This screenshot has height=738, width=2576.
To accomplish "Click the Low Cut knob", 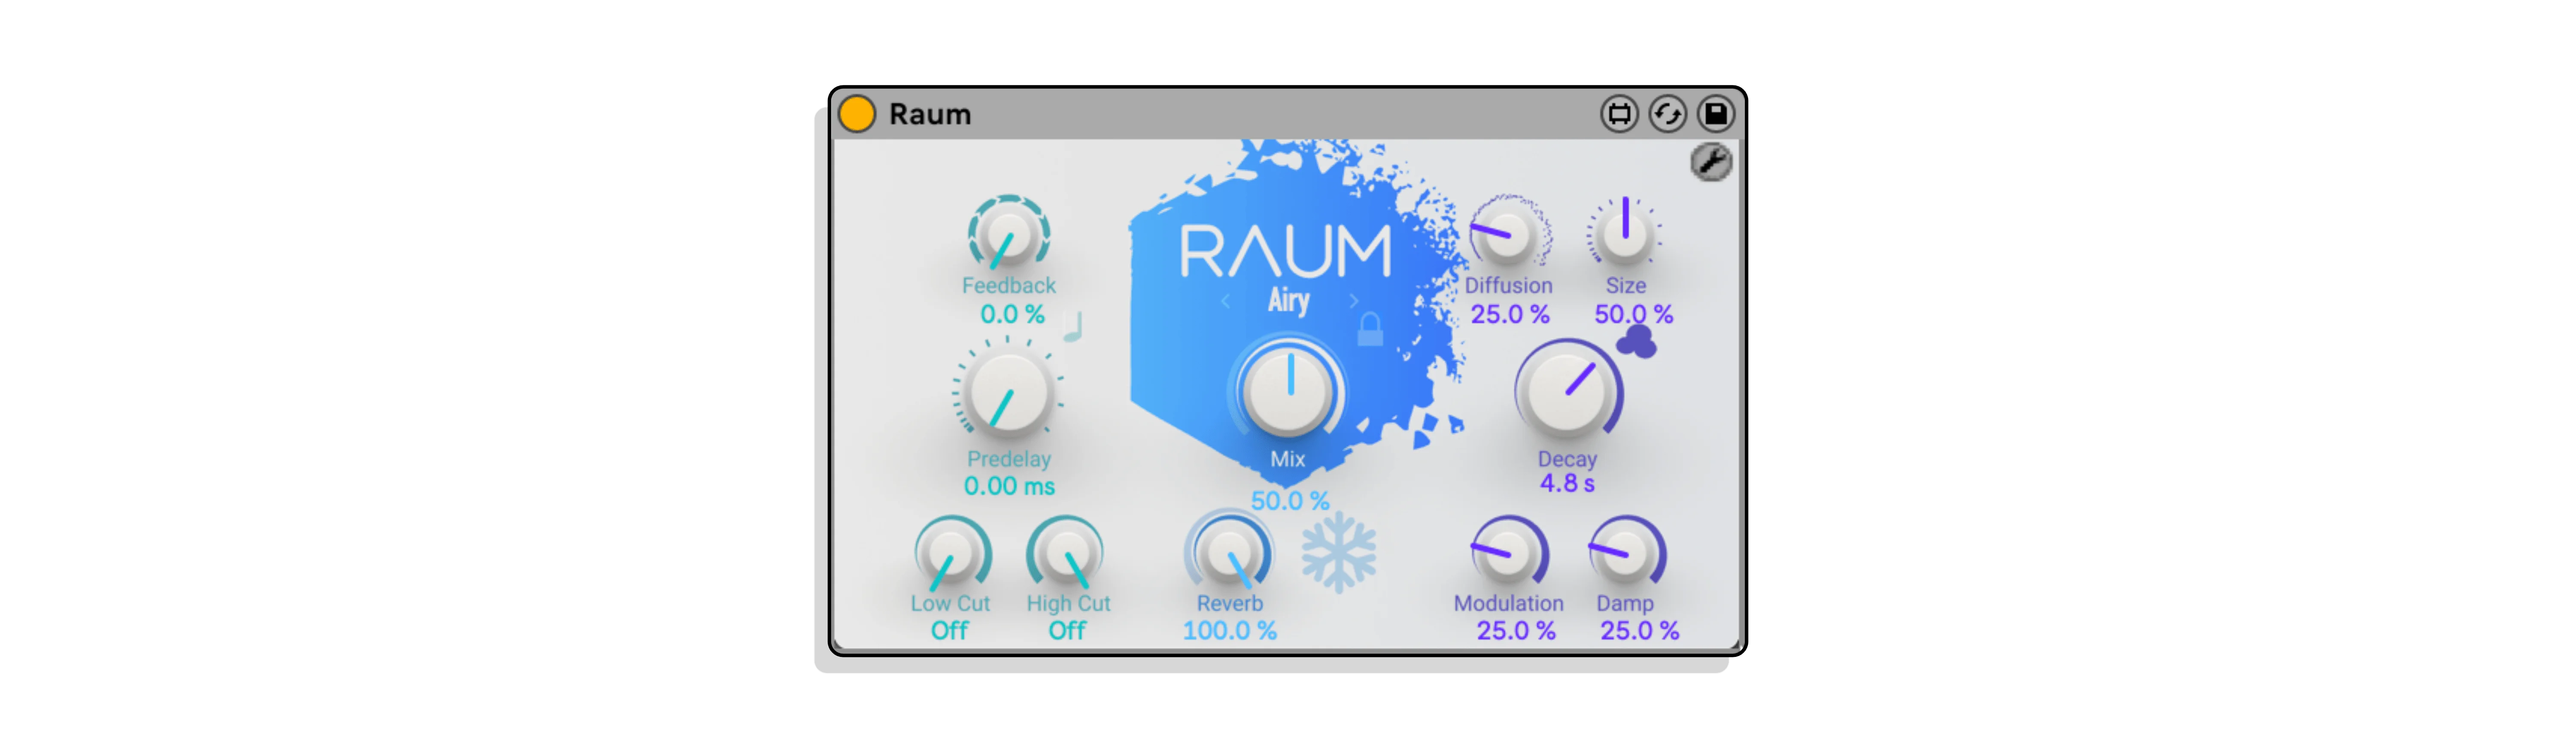I will pyautogui.click(x=951, y=553).
